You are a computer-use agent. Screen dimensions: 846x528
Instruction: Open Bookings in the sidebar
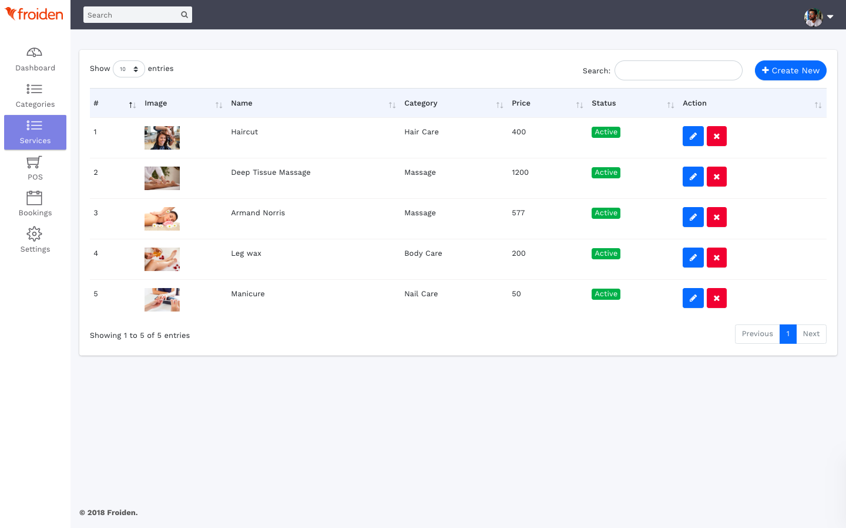click(35, 204)
